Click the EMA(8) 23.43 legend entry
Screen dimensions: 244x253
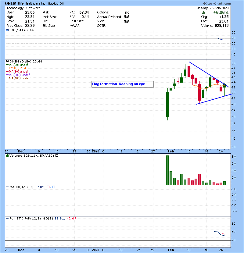tap(18, 68)
